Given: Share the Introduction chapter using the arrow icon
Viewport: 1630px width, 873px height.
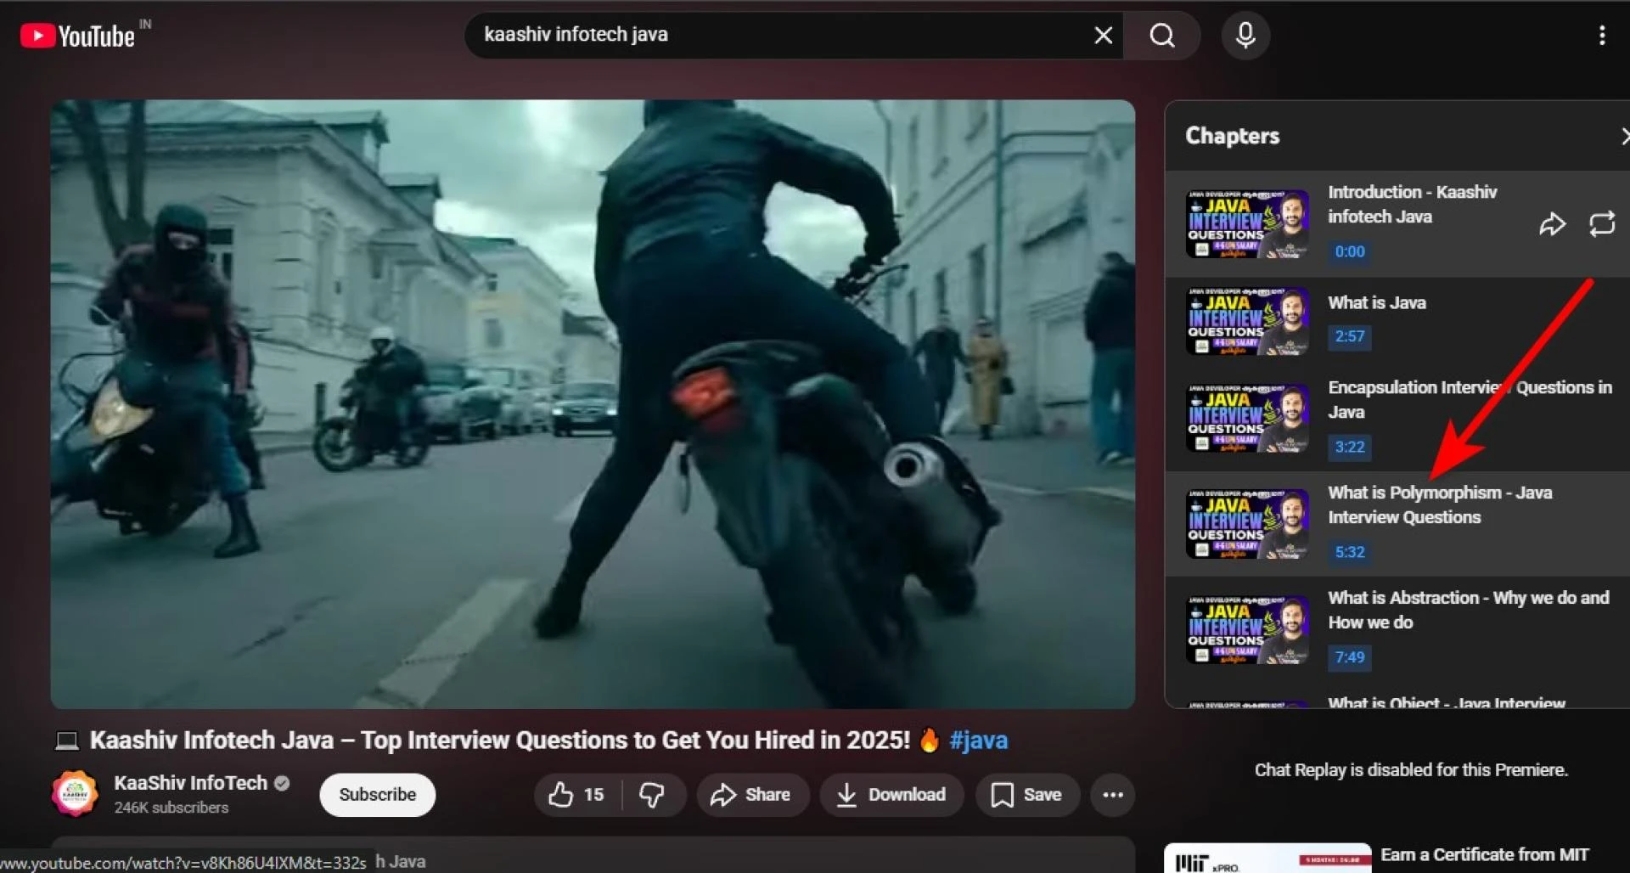Looking at the screenshot, I should point(1552,224).
